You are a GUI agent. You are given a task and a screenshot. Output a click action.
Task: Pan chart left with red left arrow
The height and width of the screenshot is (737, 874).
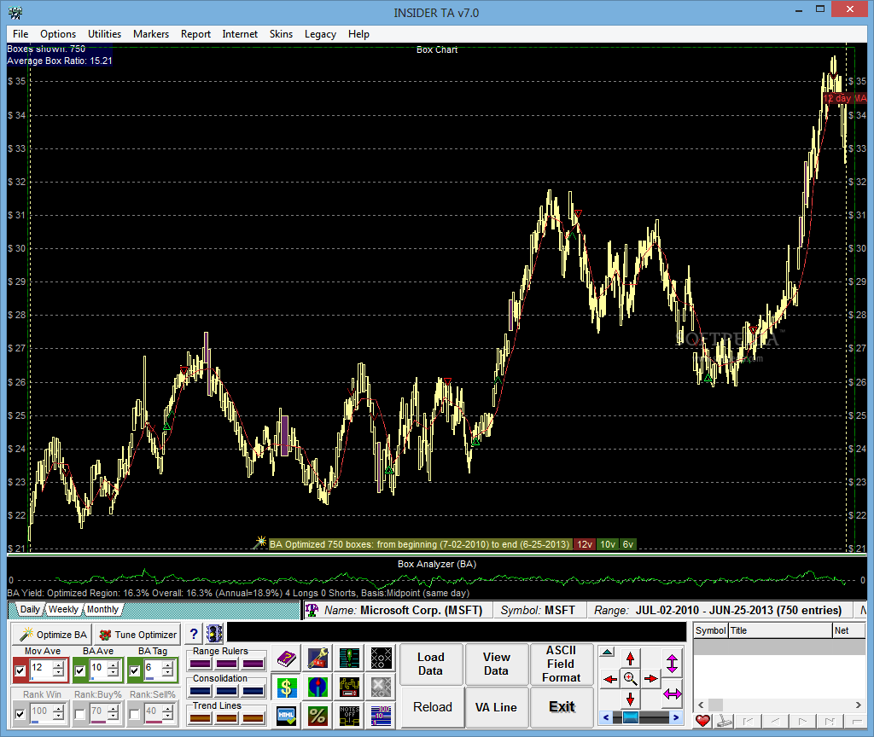click(610, 679)
